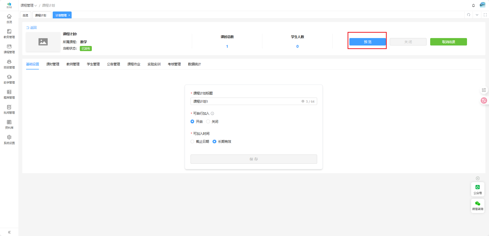Clear the 课程计划标题 field with the clear icon
The image size is (489, 236).
(303, 101)
